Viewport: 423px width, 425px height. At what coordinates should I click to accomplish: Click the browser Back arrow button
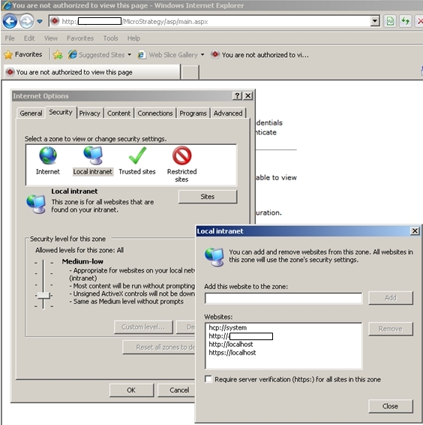[10, 21]
